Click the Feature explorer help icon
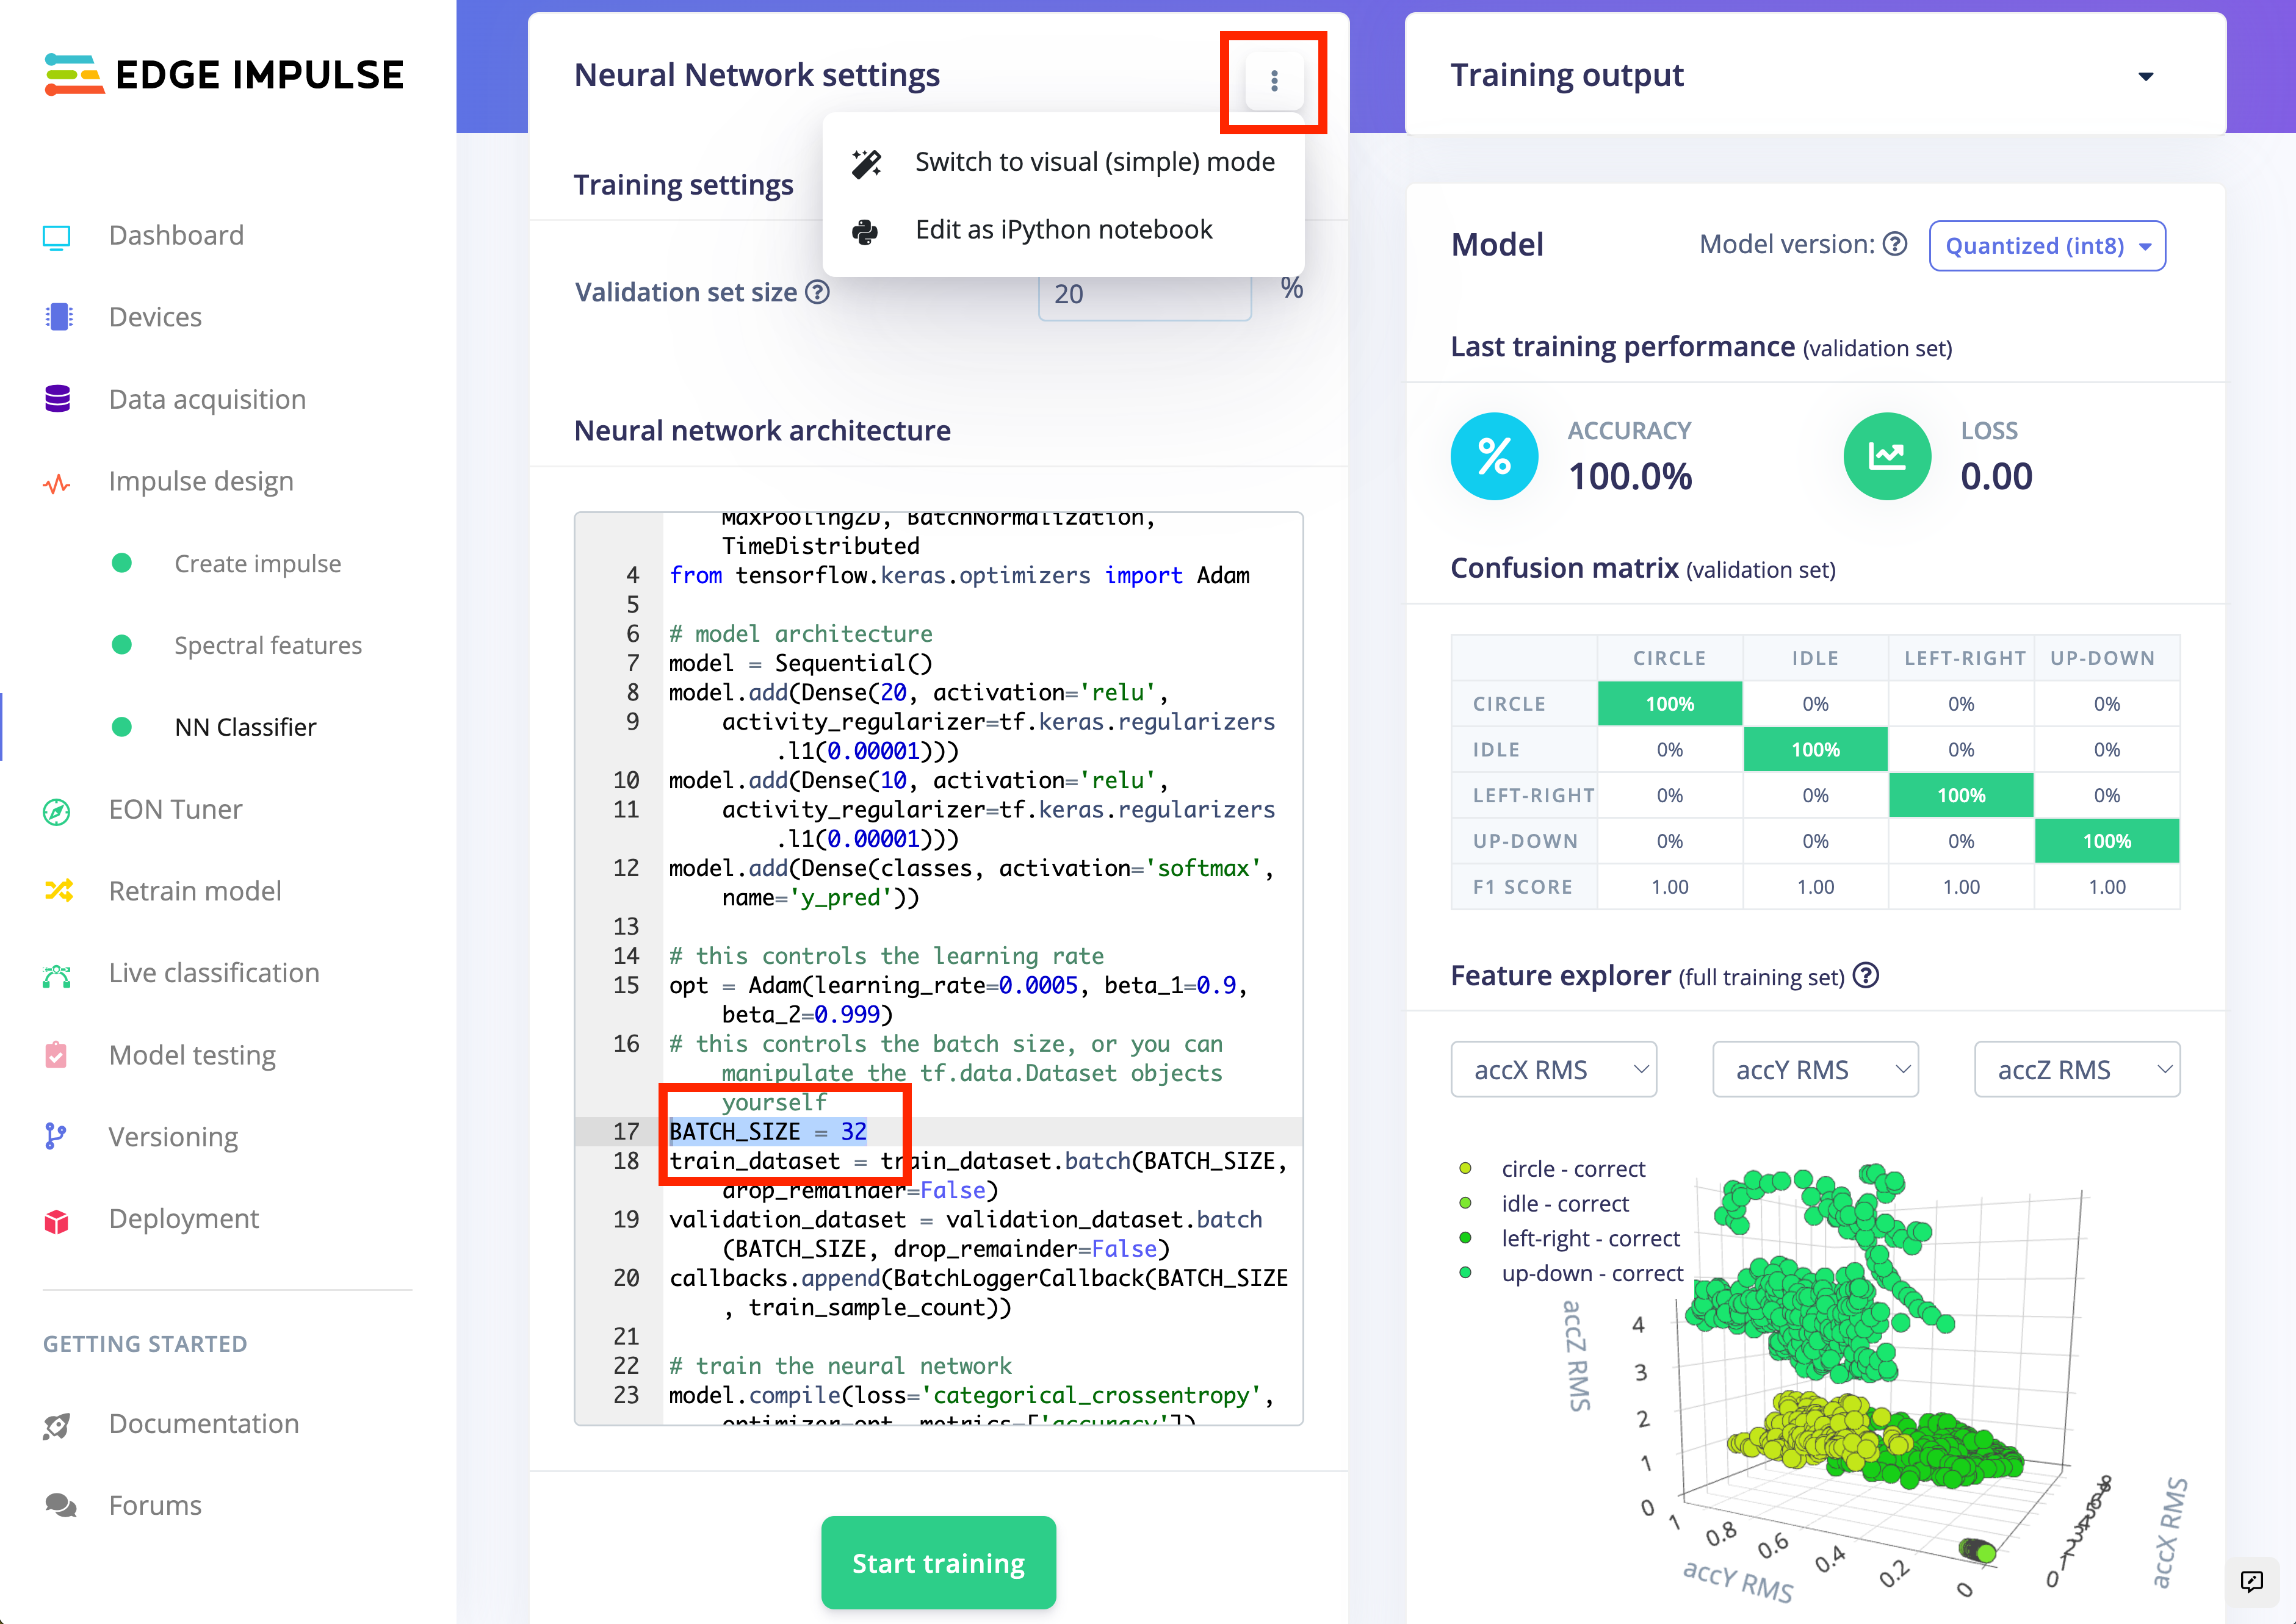Image resolution: width=2296 pixels, height=1624 pixels. pyautogui.click(x=1865, y=975)
